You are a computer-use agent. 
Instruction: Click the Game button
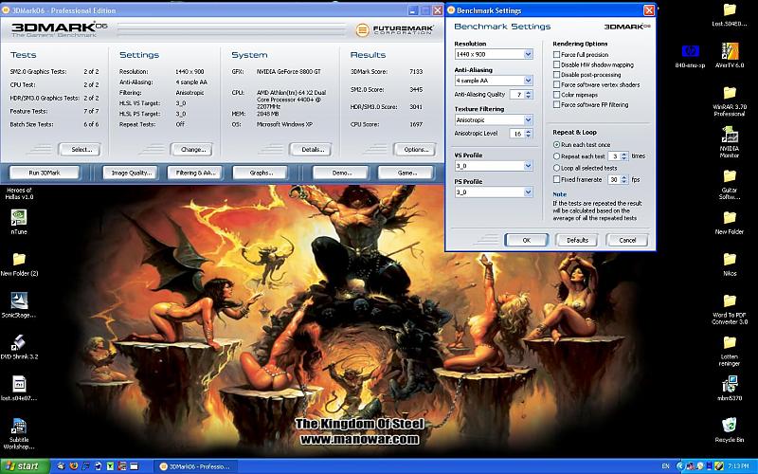pyautogui.click(x=406, y=173)
